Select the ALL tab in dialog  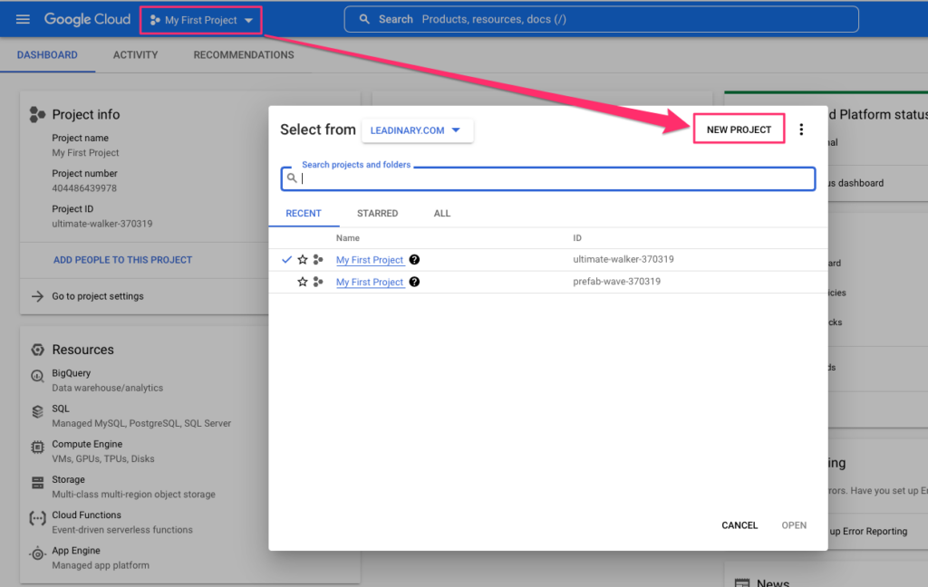click(442, 214)
